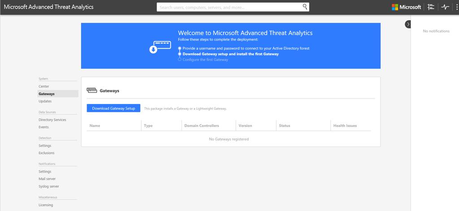Click the Gateways section icon
This screenshot has width=459, height=211.
[91, 90]
